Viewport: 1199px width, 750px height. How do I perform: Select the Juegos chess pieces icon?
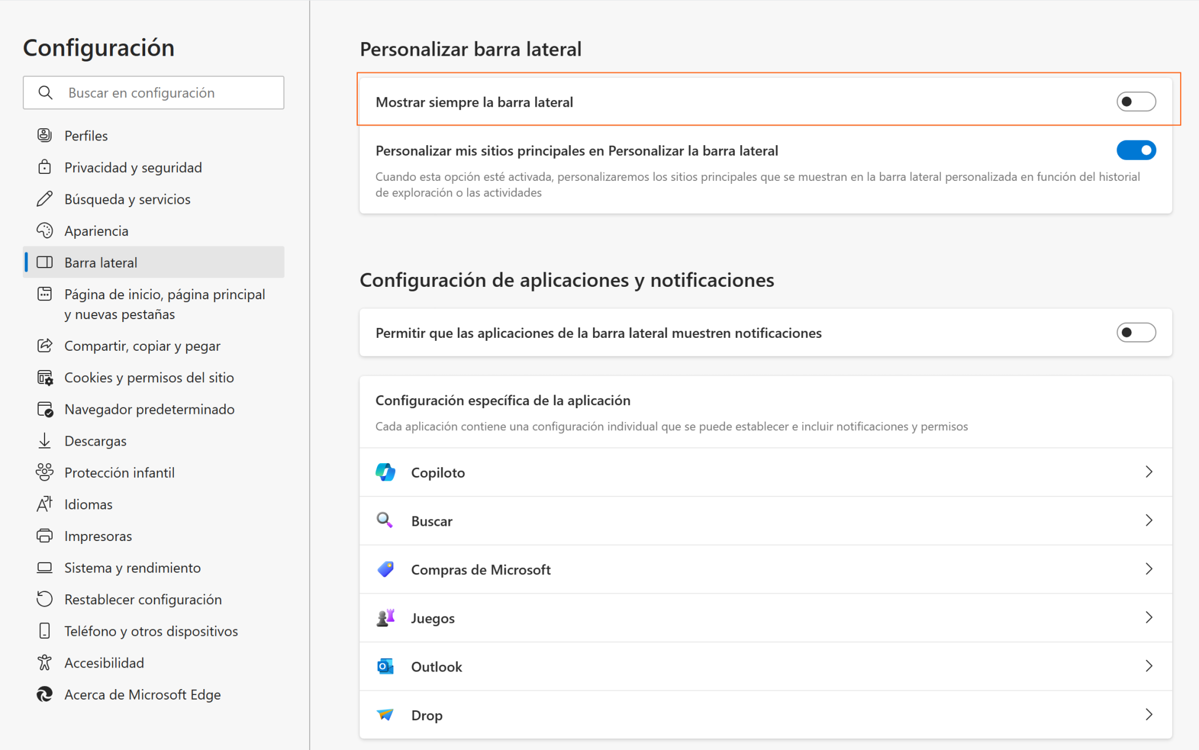click(x=385, y=617)
